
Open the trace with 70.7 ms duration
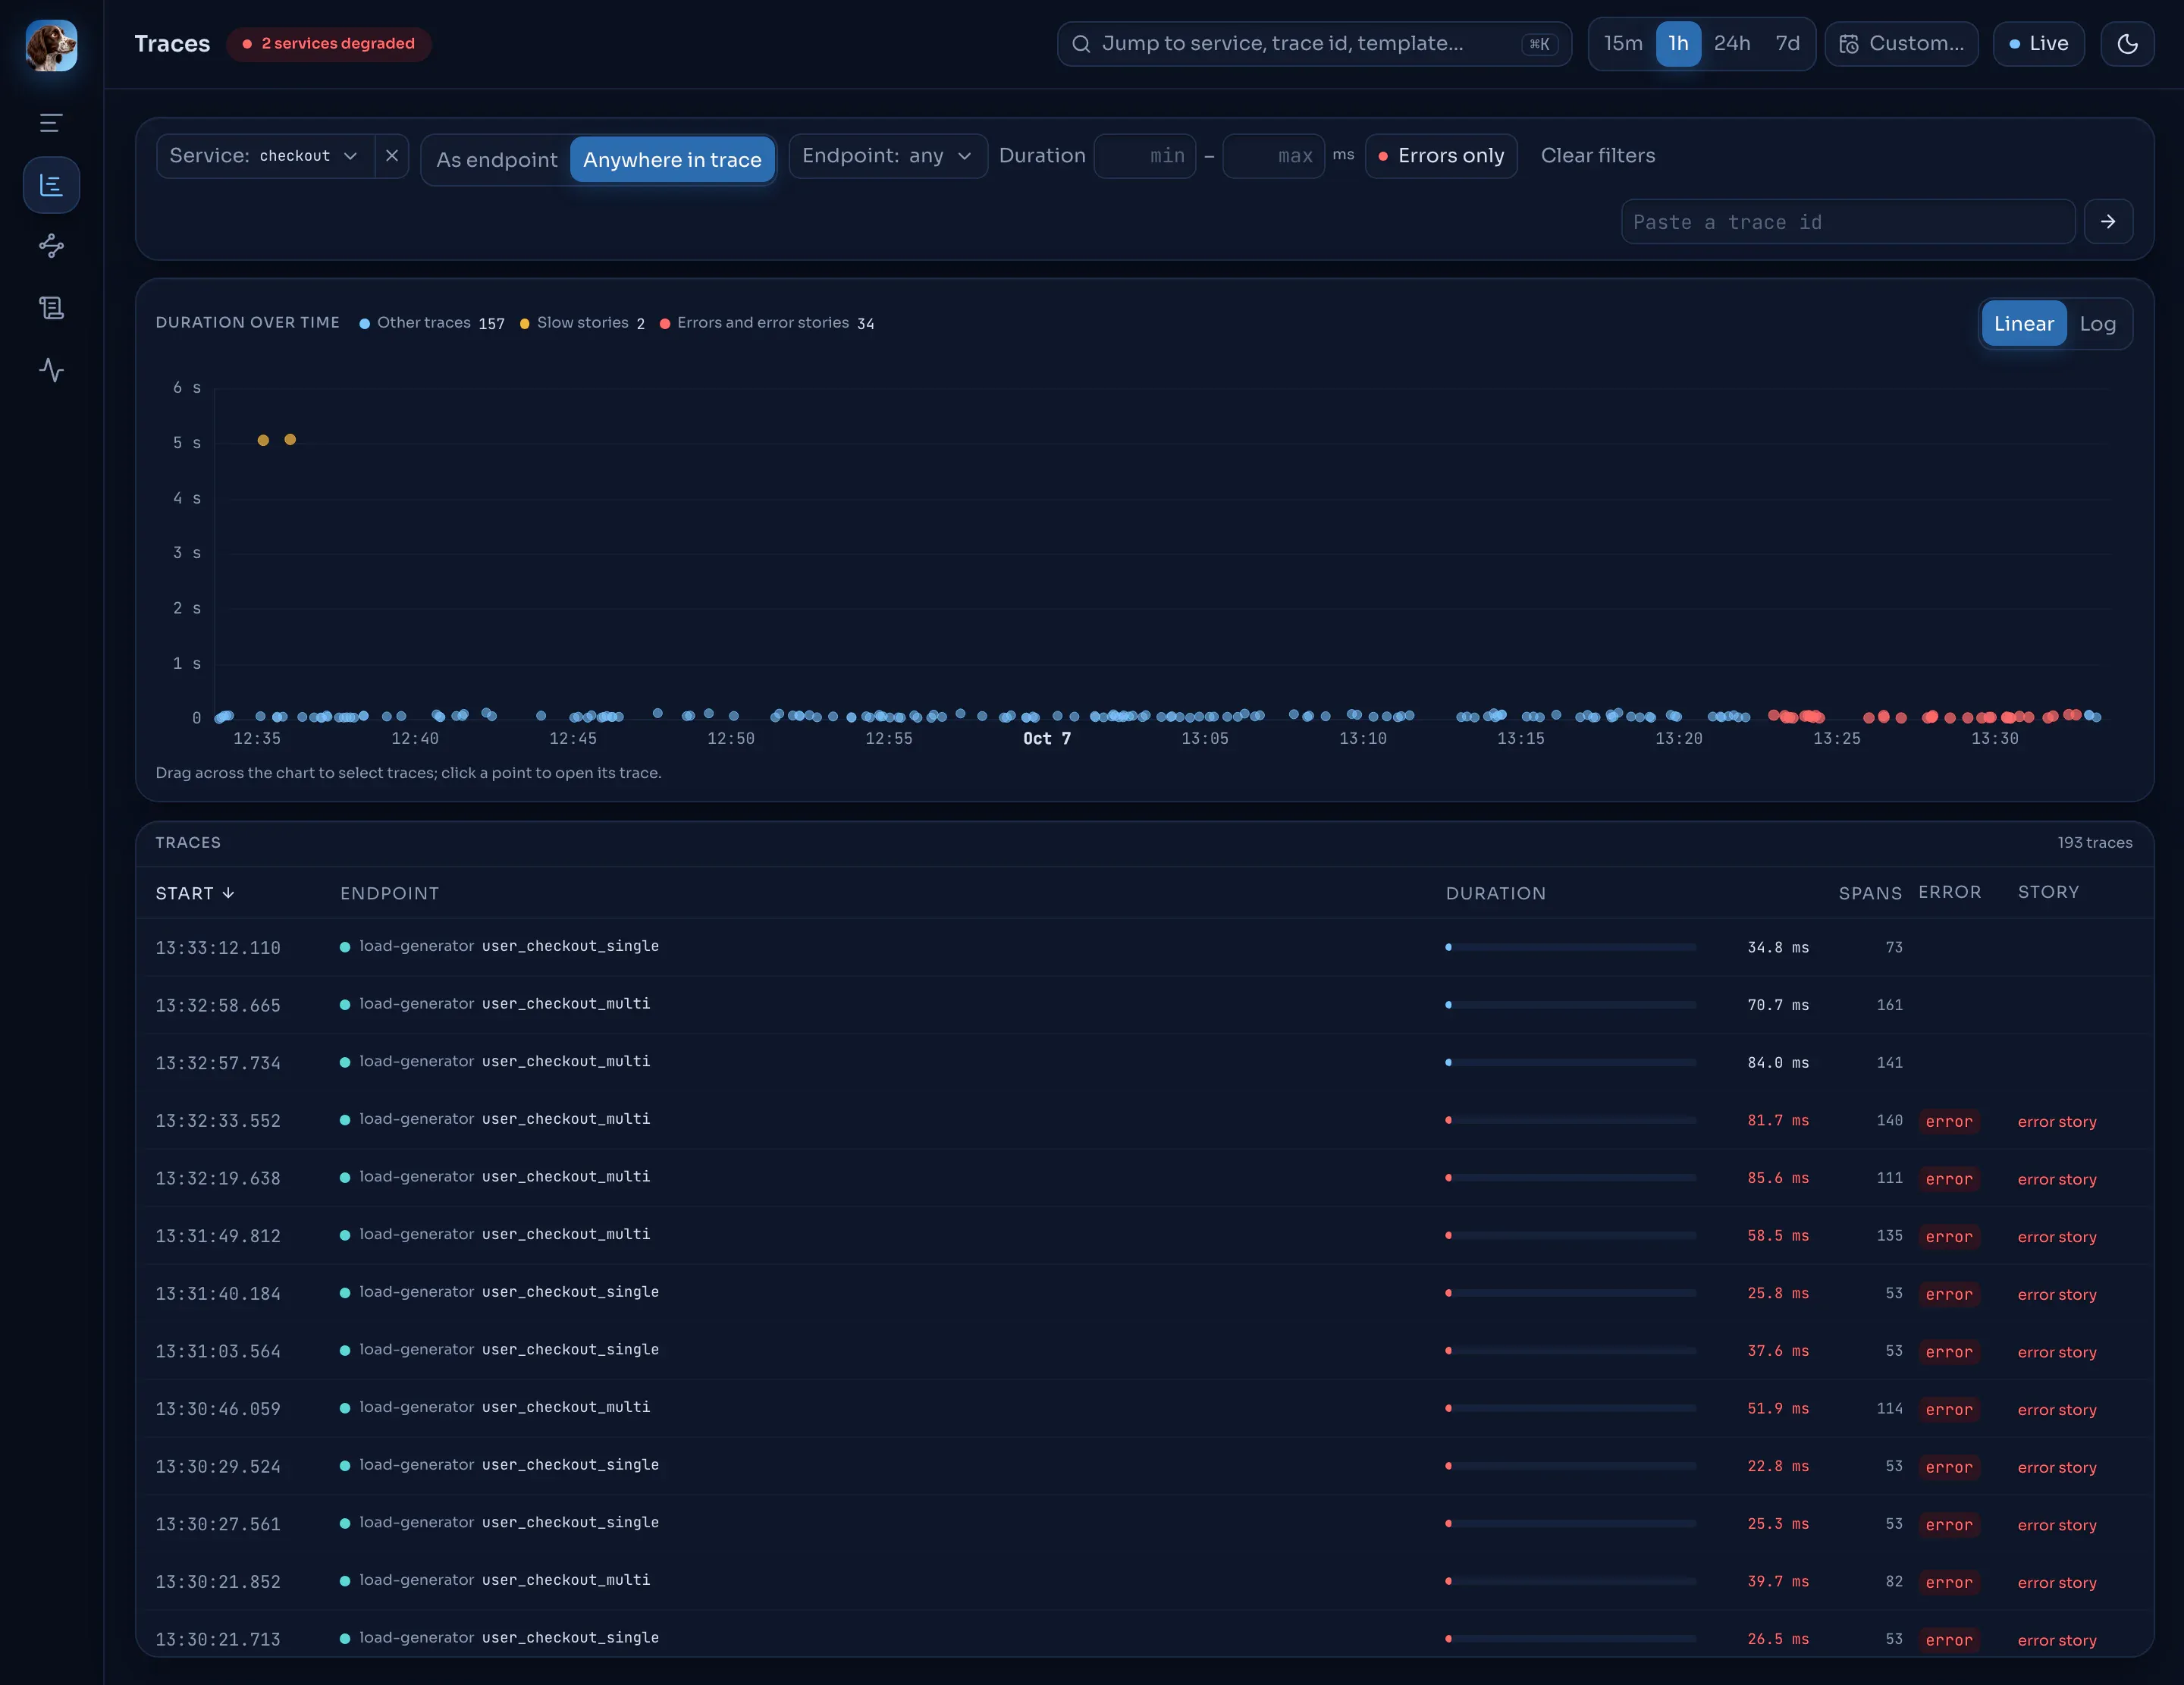pos(1144,1005)
